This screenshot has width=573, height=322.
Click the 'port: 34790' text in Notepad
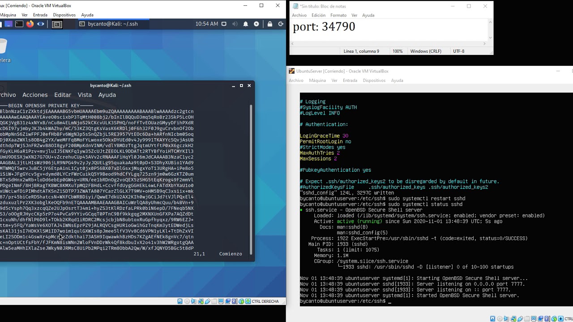point(324,27)
